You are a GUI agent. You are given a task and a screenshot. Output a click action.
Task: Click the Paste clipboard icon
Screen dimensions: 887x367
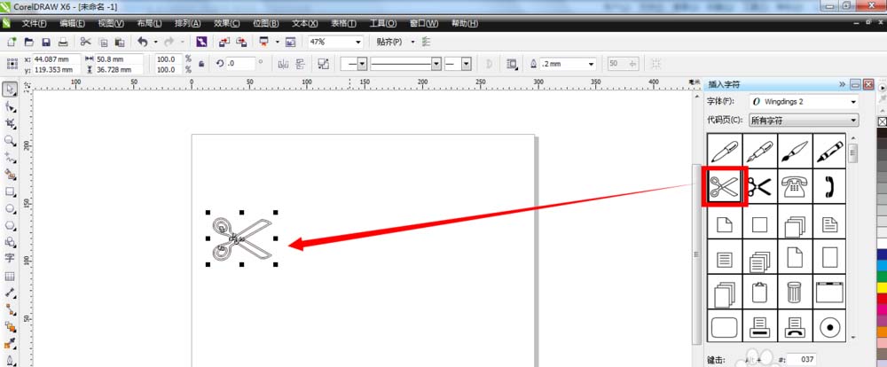120,42
